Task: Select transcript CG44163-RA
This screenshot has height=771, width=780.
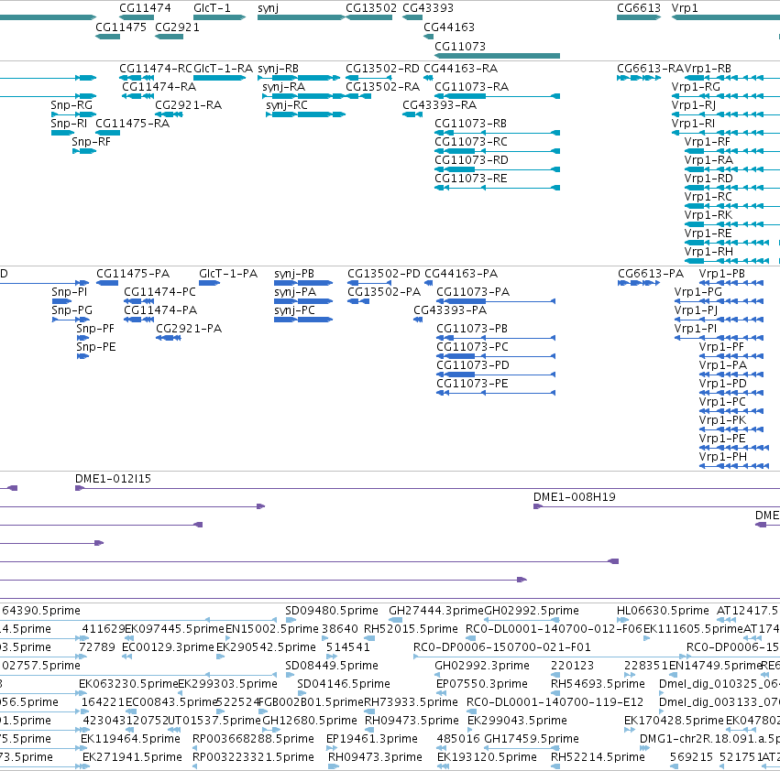Action: pos(428,78)
